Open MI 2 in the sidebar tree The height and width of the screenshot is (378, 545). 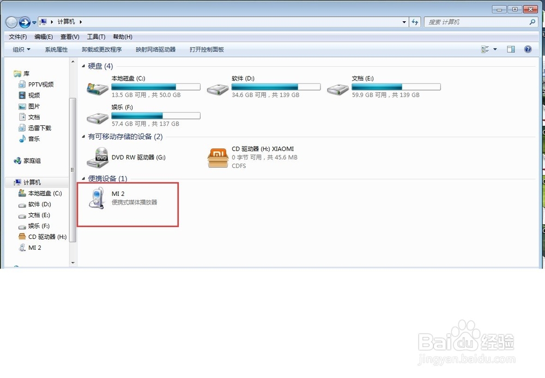point(34,248)
